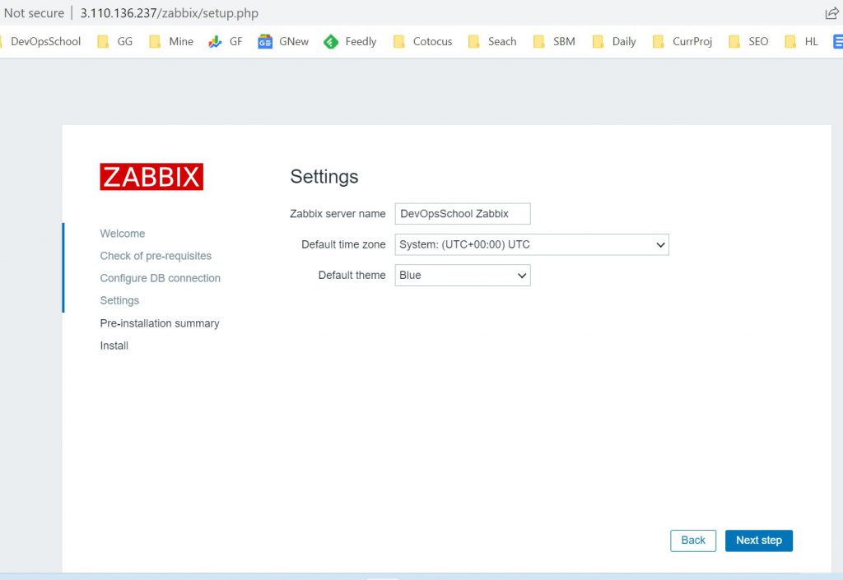Image resolution: width=843 pixels, height=580 pixels.
Task: Expand the SBM bookmark folder
Action: point(554,41)
